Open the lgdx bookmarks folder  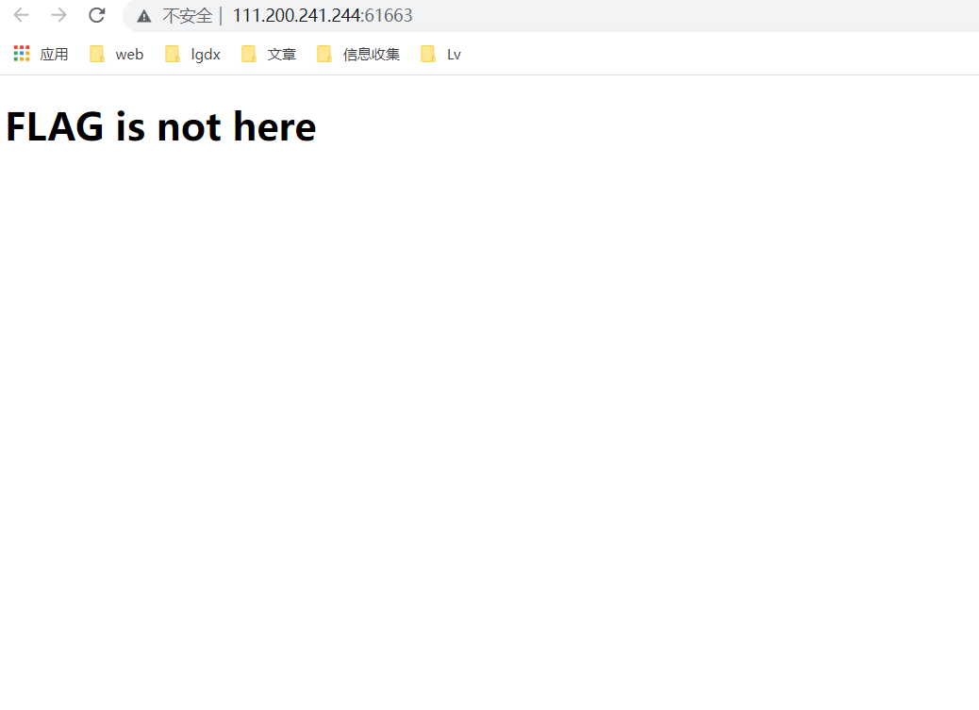[193, 55]
